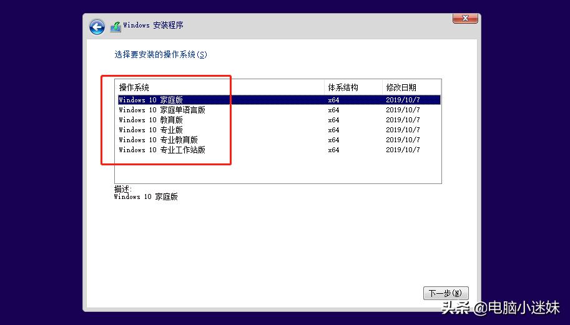Select Windows 10 家庭单语言版 row

coord(279,110)
